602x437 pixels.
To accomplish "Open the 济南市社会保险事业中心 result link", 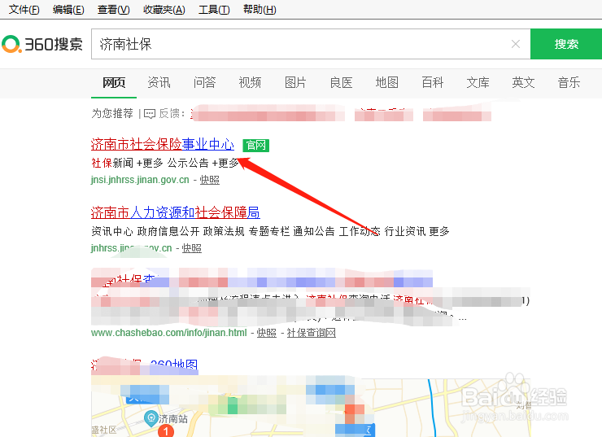I will (163, 144).
